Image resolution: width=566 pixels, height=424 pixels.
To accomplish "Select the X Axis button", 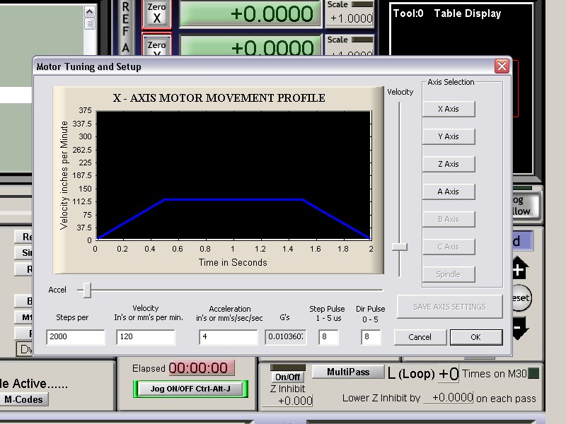I will pos(449,109).
